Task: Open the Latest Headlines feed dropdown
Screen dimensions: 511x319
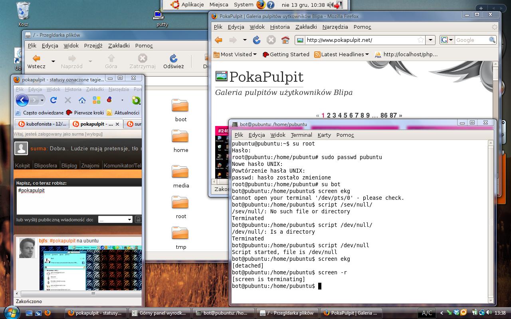Action: pos(341,54)
